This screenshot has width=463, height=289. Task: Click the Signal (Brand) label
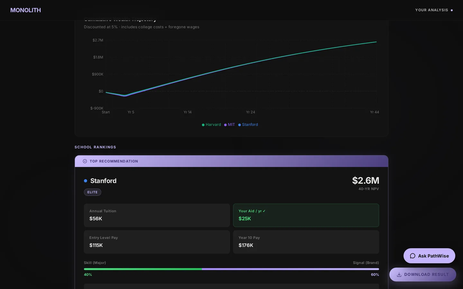tap(366, 263)
